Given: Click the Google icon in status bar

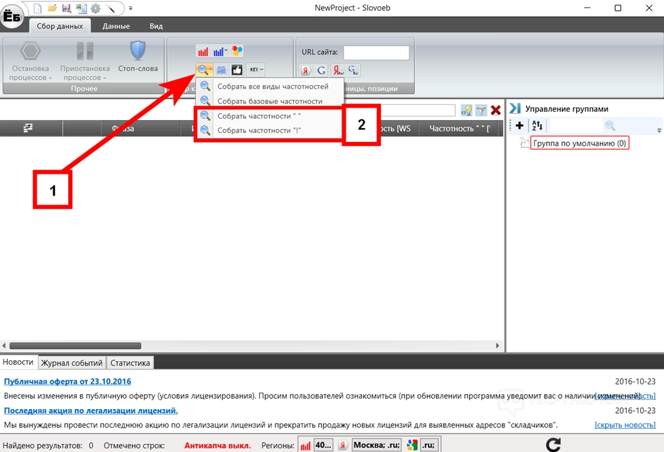Looking at the screenshot, I should [412, 445].
